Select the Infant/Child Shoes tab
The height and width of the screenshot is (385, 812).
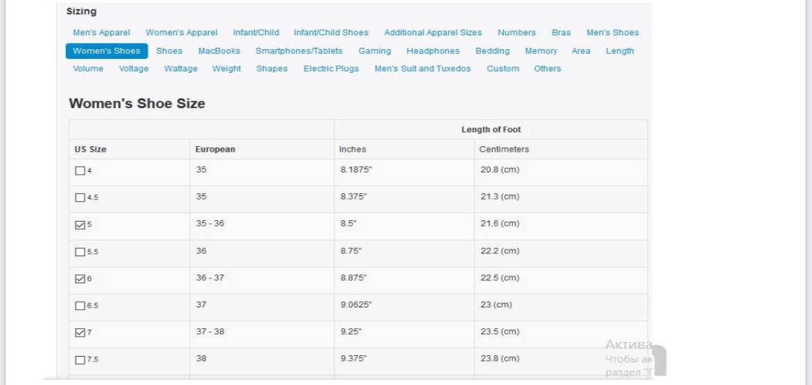[331, 33]
